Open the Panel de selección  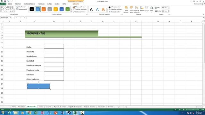[137, 9]
